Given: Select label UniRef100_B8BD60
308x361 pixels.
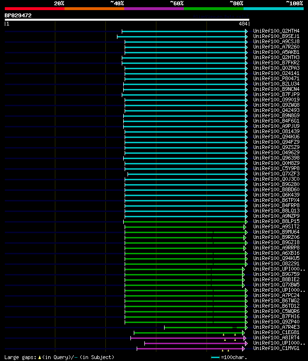Looking at the screenshot, I should pos(276,190).
